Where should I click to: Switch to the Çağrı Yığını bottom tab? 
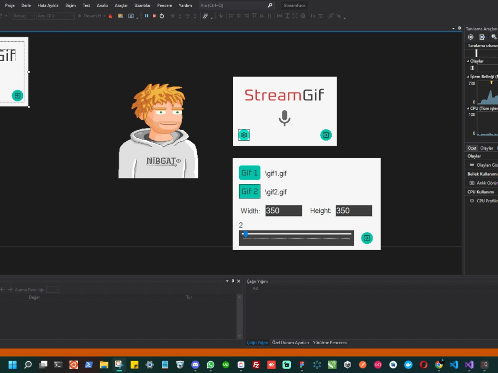pyautogui.click(x=257, y=343)
